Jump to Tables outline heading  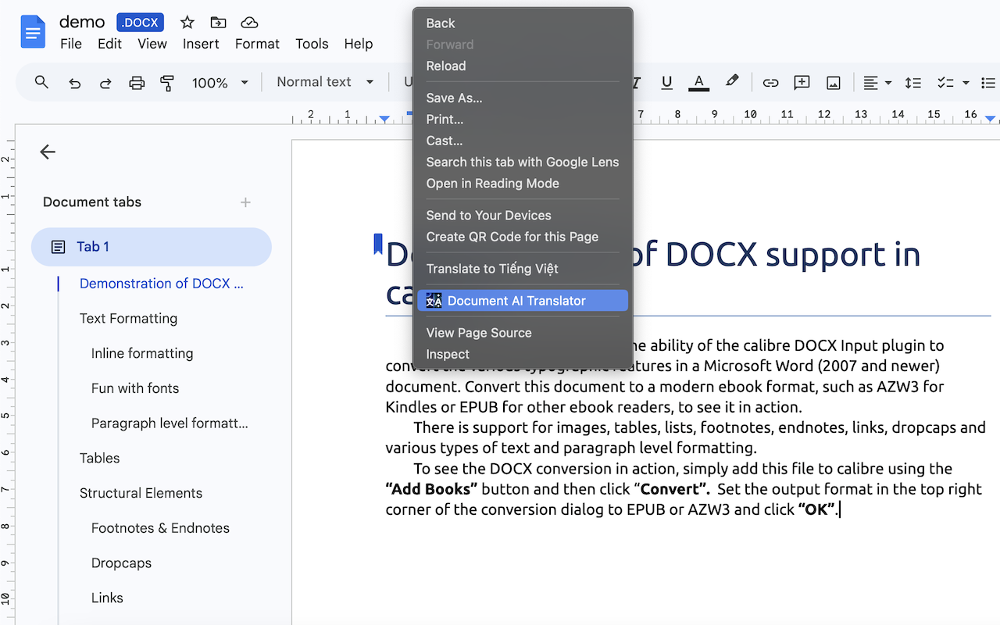(x=100, y=458)
